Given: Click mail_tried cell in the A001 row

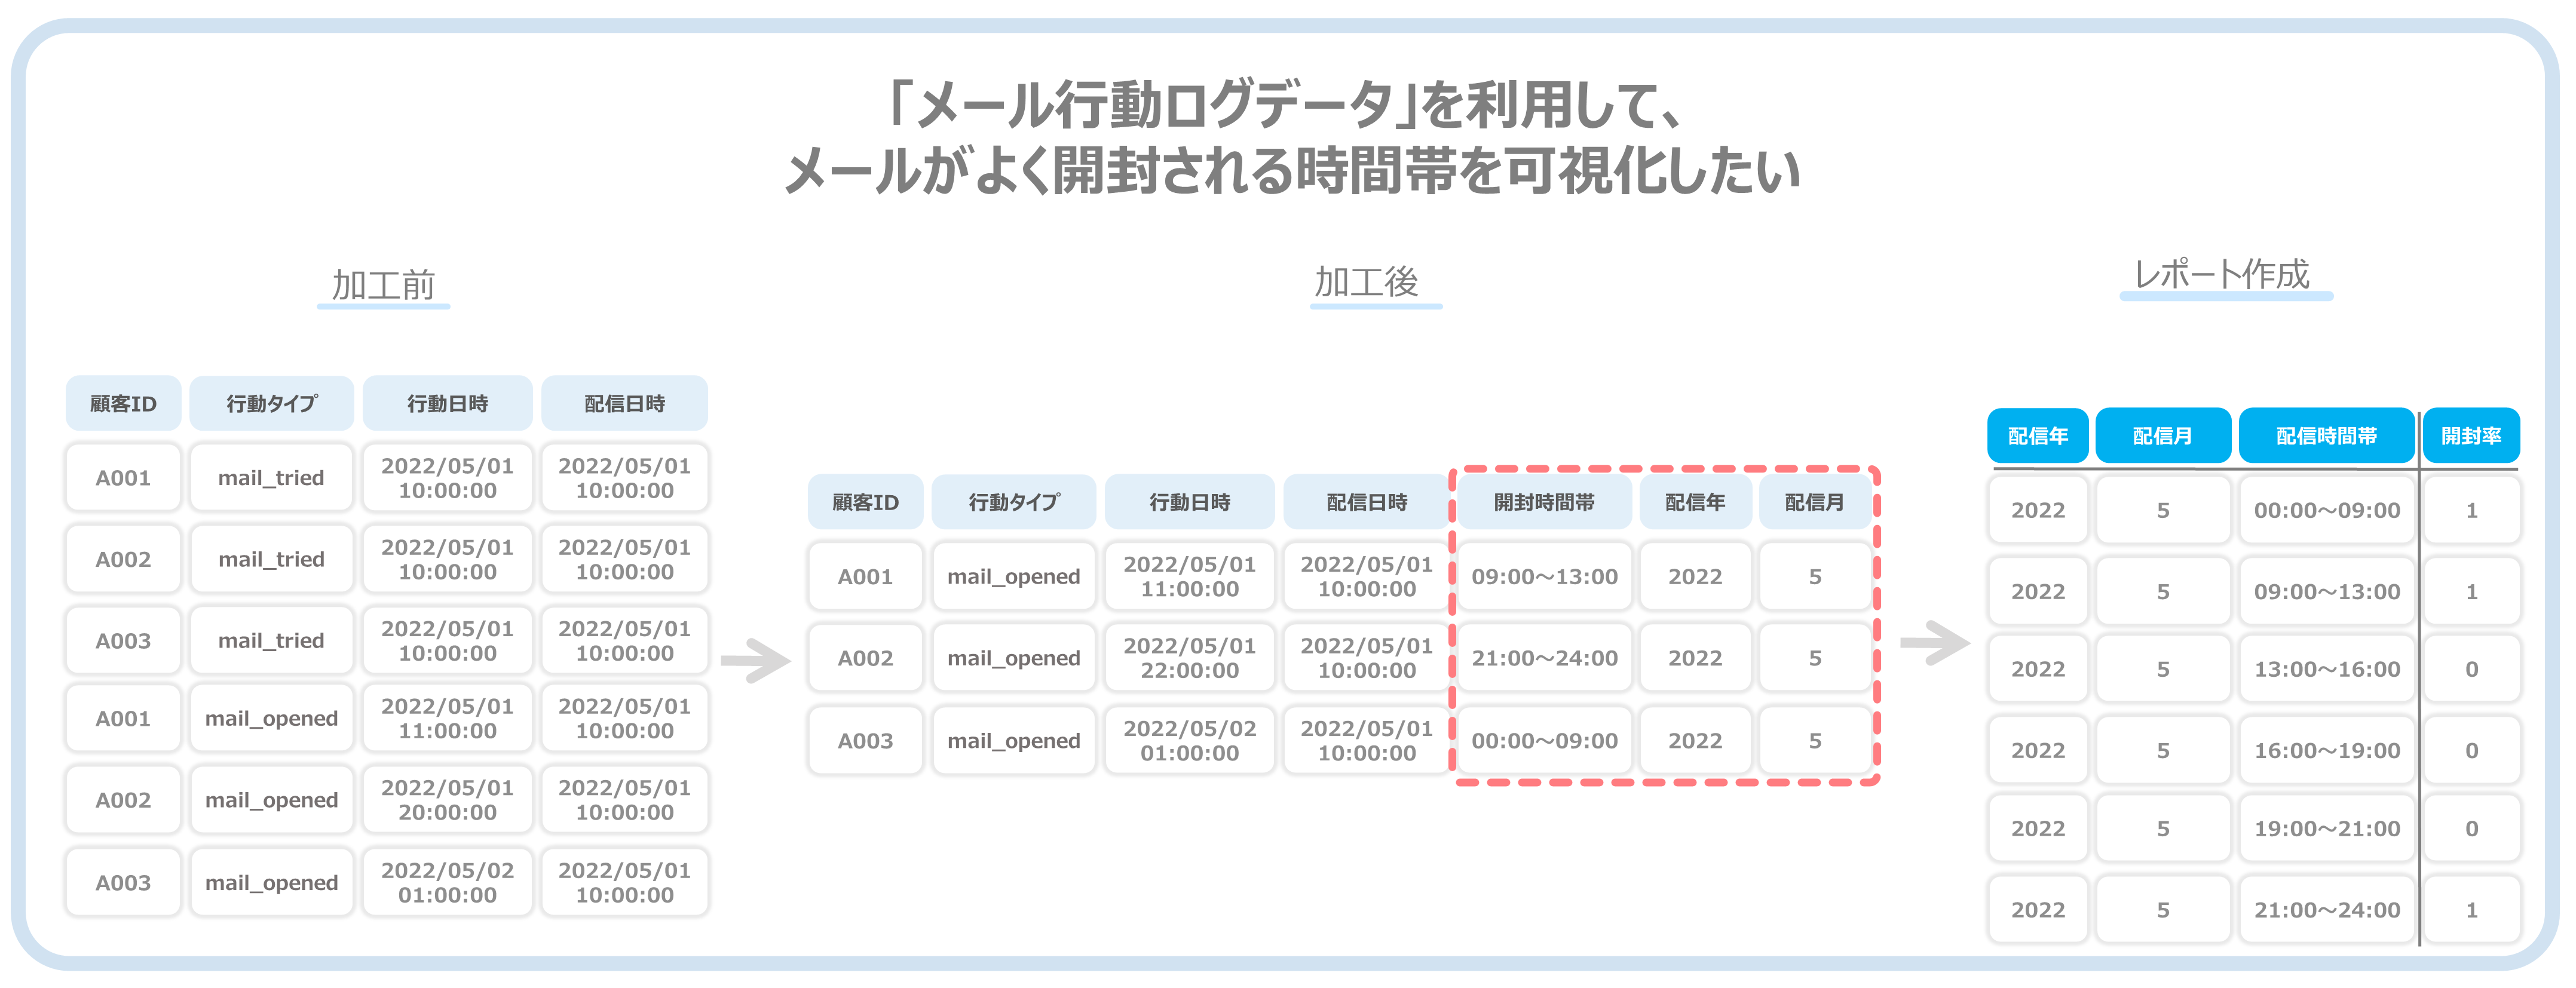Looking at the screenshot, I should tap(271, 478).
